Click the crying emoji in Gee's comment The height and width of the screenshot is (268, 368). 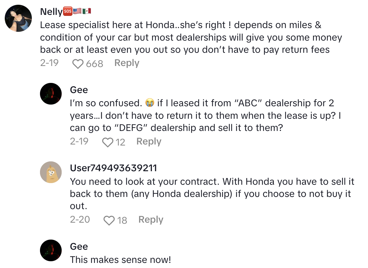149,103
